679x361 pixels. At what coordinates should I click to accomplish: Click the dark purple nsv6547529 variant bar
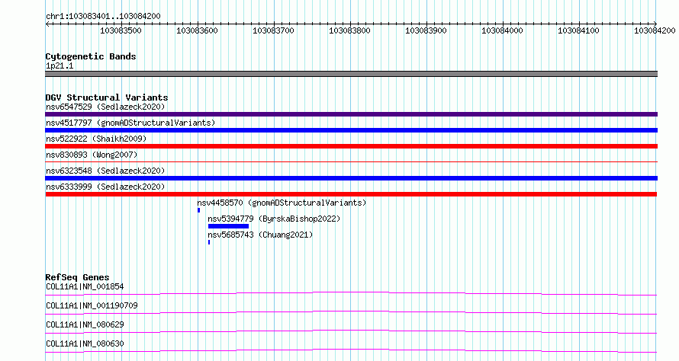(x=351, y=114)
